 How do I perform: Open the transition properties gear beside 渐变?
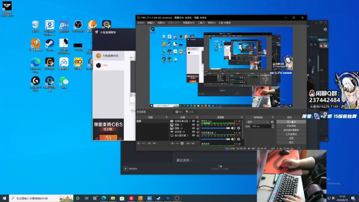(272, 122)
